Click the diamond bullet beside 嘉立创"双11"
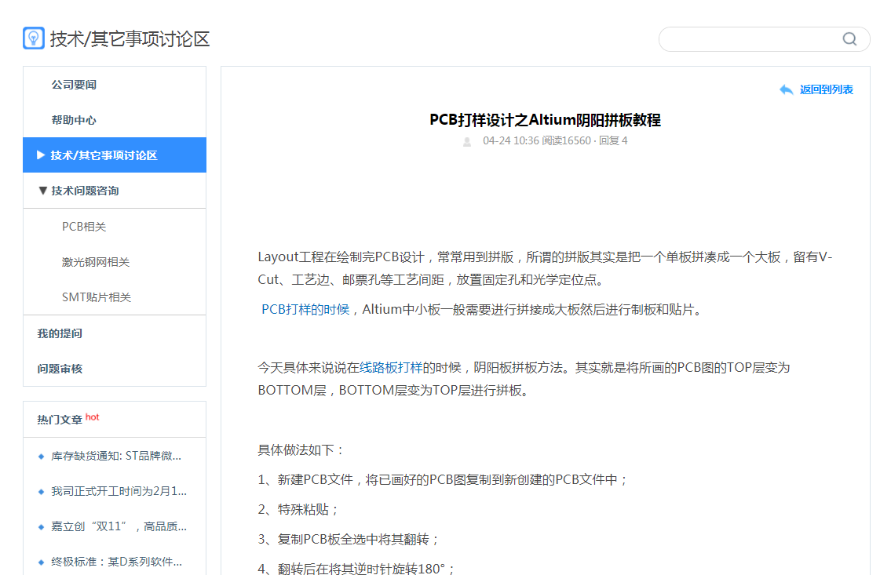The height and width of the screenshot is (575, 880). tap(41, 527)
